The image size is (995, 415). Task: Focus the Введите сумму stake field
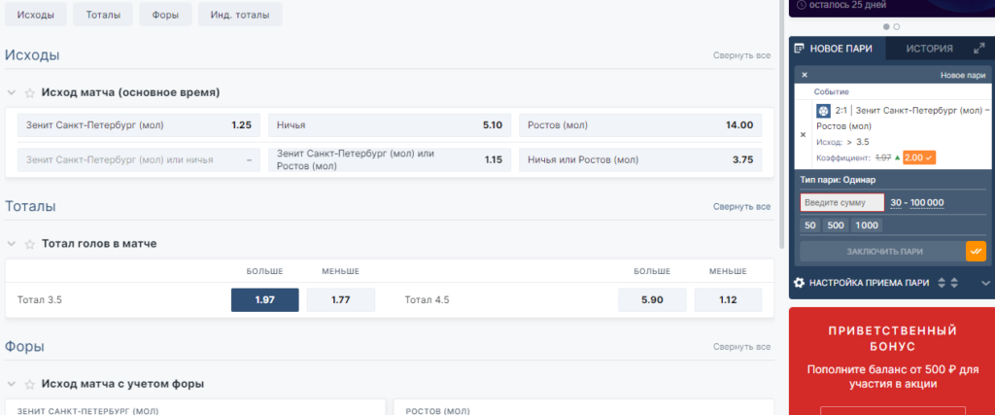point(842,202)
